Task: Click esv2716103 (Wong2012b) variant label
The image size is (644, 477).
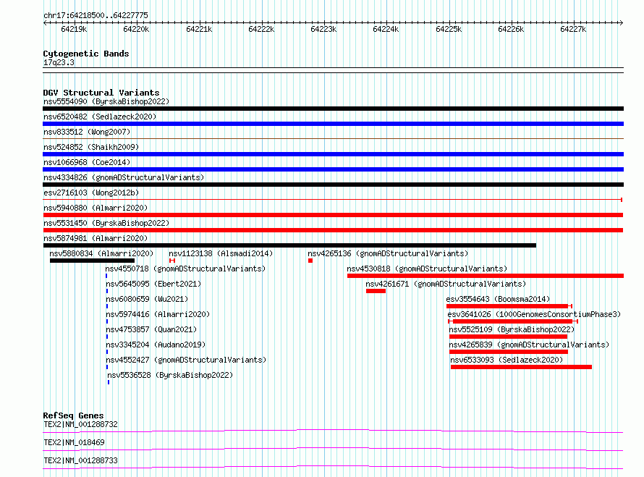Action: pos(91,193)
